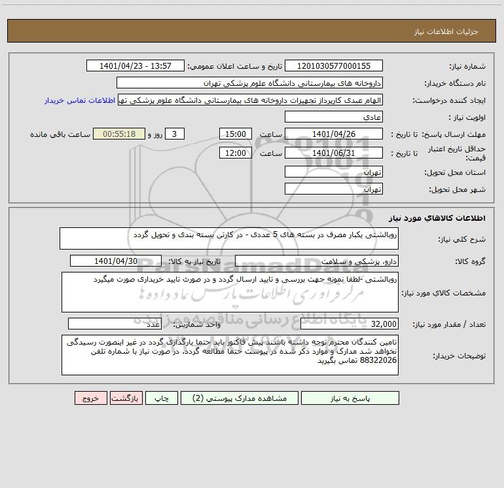Click the 'شماره نیاز:' label
The height and width of the screenshot is (488, 504).
467,67
